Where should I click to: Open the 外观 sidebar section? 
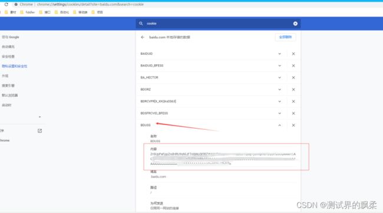coord(5,76)
